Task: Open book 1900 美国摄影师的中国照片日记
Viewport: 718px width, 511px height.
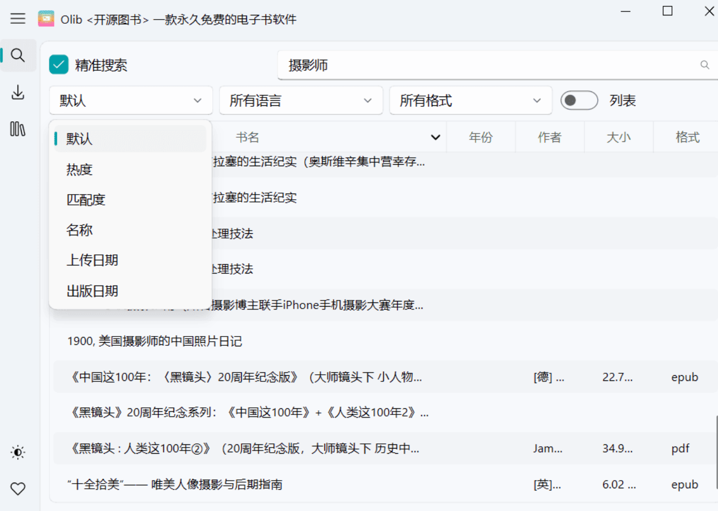Action: pos(155,341)
